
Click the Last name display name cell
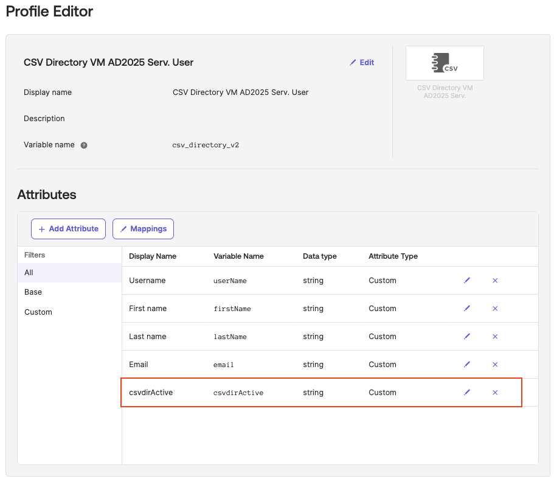pos(147,336)
